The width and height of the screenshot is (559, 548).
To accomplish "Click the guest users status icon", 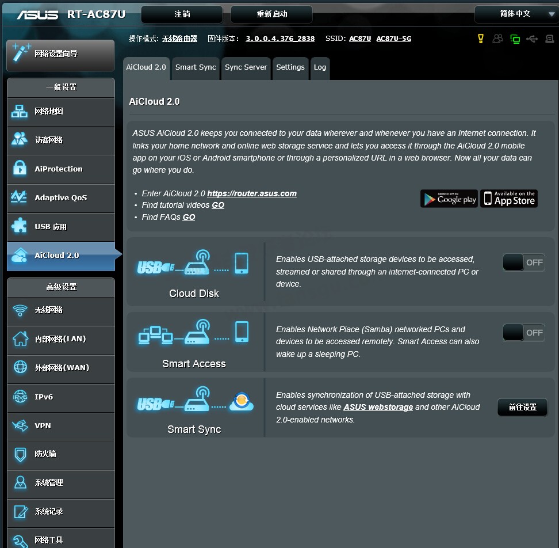I will point(497,38).
